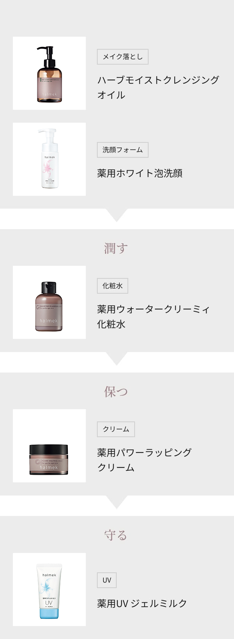The image size is (234, 639).
Task: Open 薬用ウォータークリーミィ化粧水 product link
Action: coord(153,316)
